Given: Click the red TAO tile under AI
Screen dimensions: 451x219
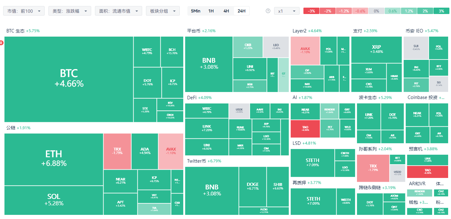Looking at the screenshot, I should (305, 129).
